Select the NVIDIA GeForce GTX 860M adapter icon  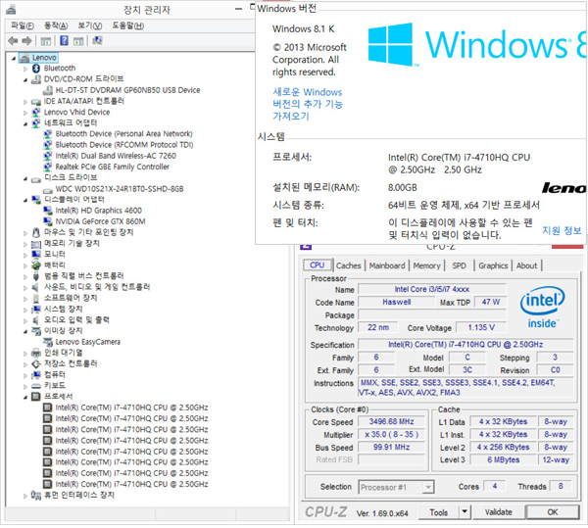[x=48, y=221]
